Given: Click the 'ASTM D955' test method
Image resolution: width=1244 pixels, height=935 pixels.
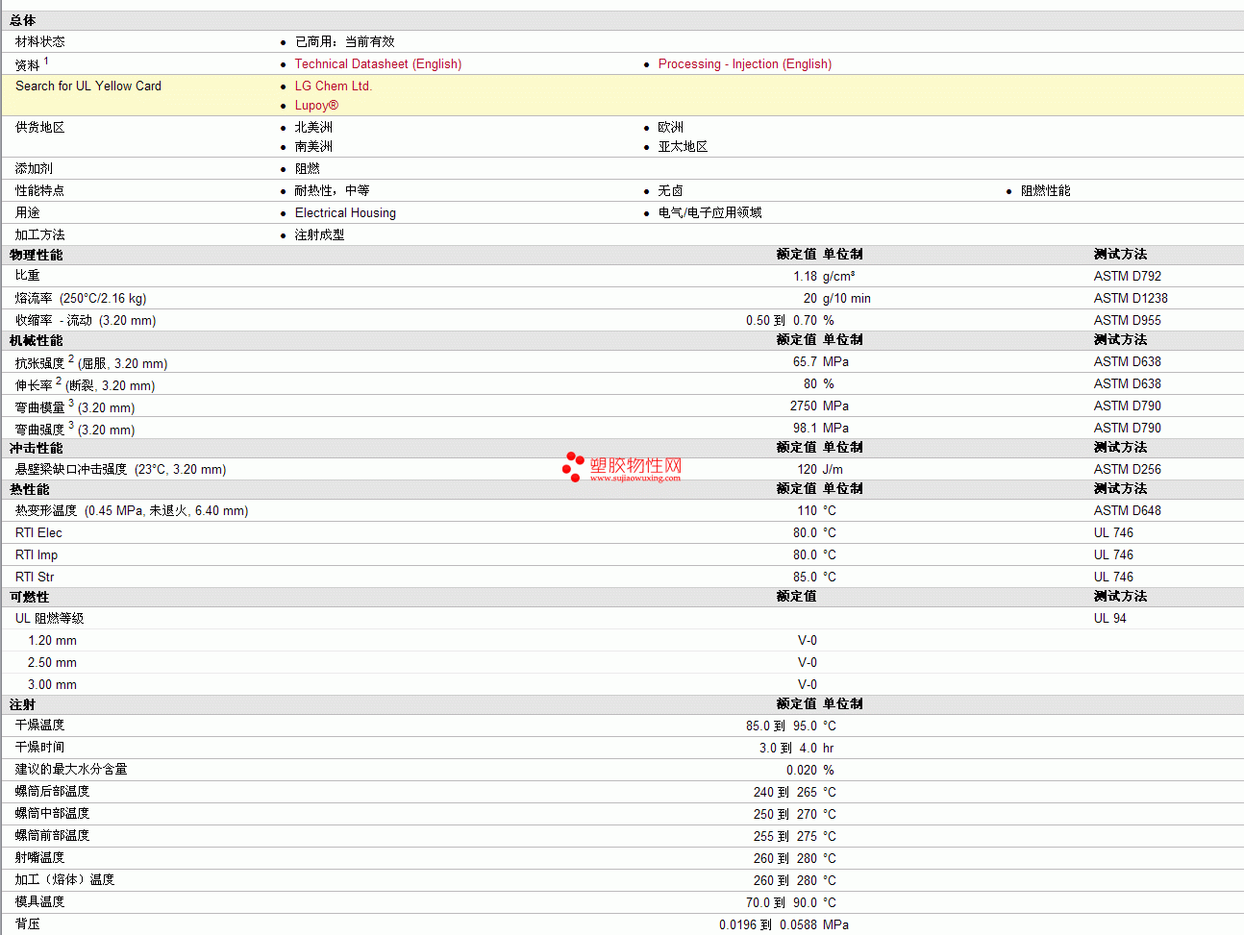Looking at the screenshot, I should point(1128,321).
